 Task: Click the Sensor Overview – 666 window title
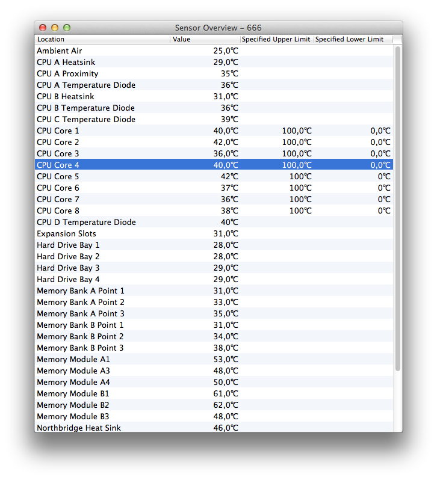pos(218,28)
